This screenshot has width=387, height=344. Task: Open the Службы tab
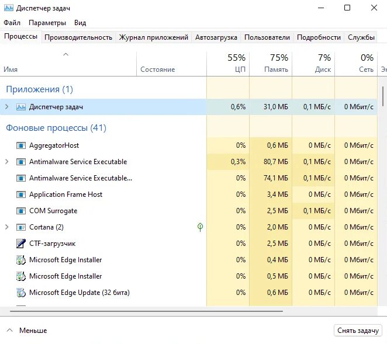[361, 37]
